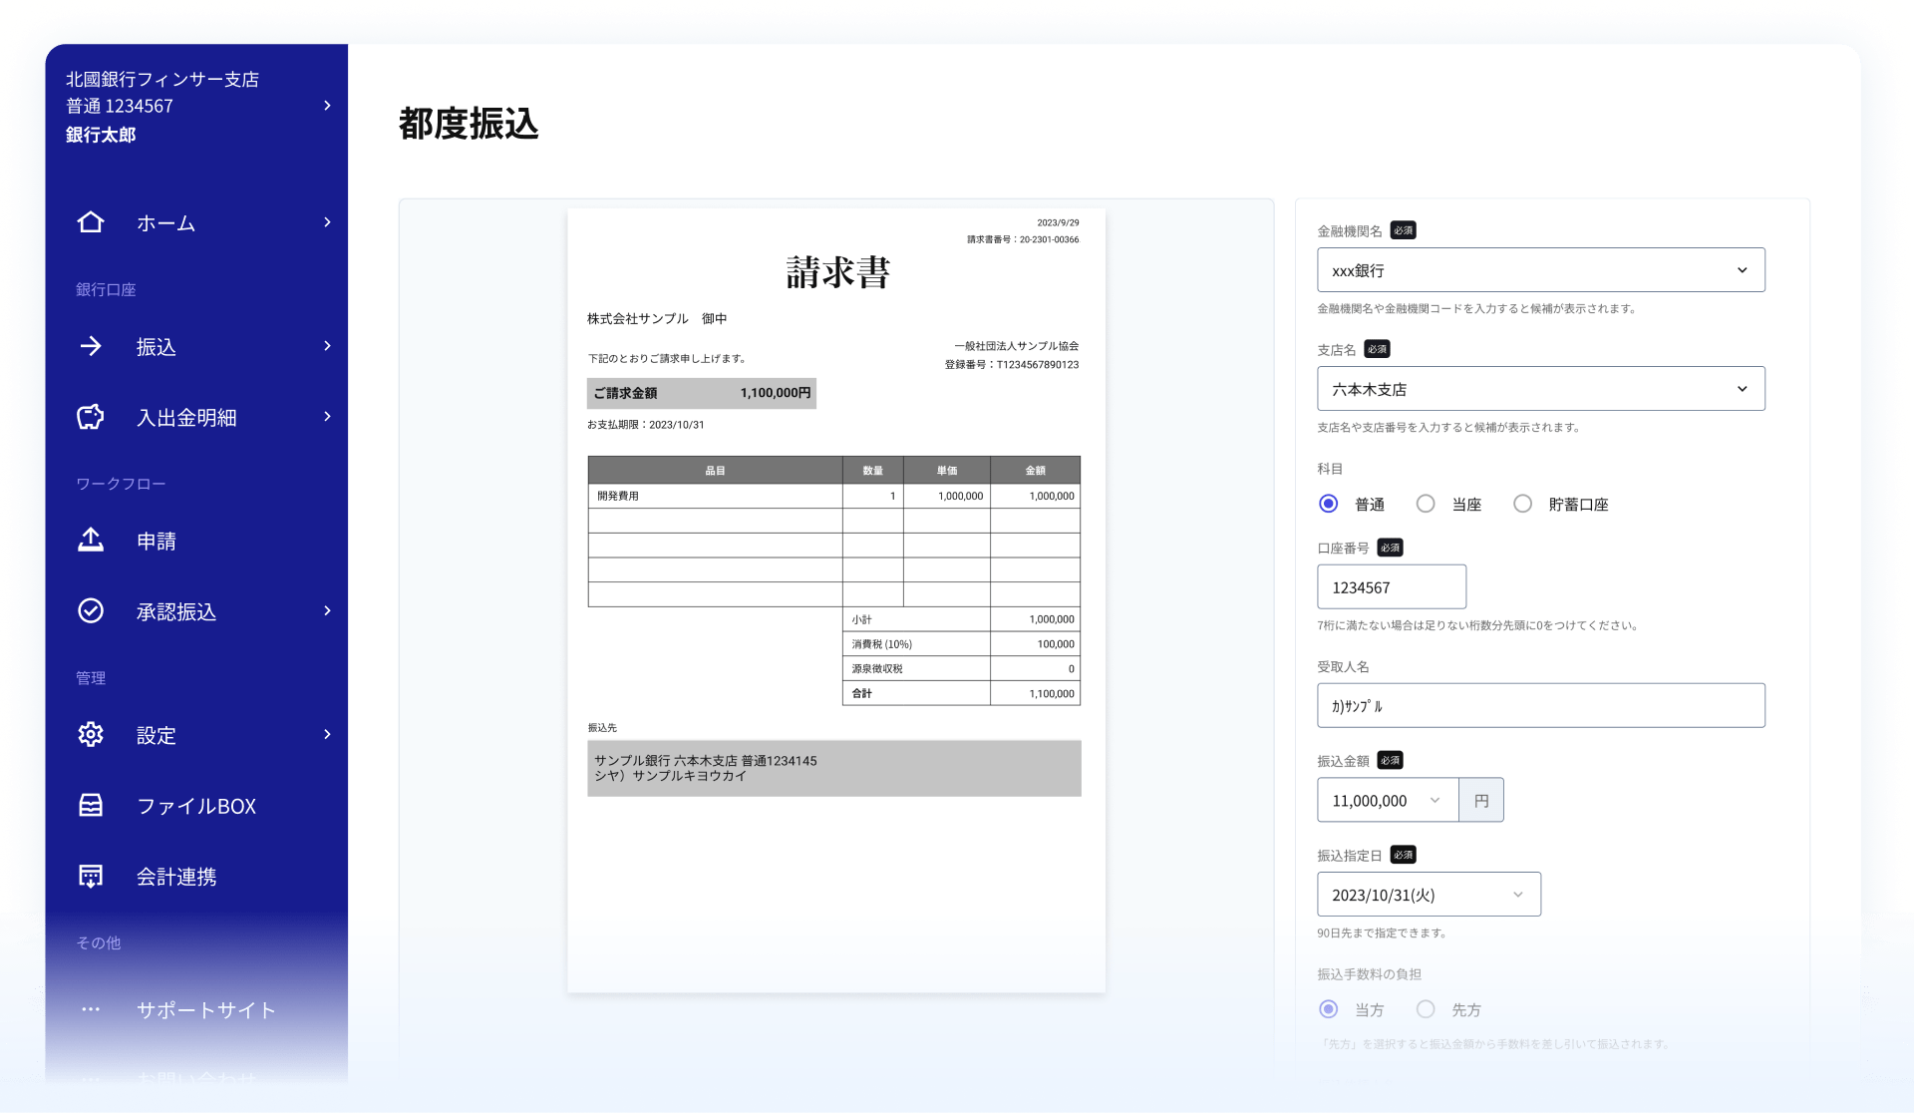The width and height of the screenshot is (1914, 1113).
Task: Click the サポートサイト ellipsis icon
Action: 91,1009
